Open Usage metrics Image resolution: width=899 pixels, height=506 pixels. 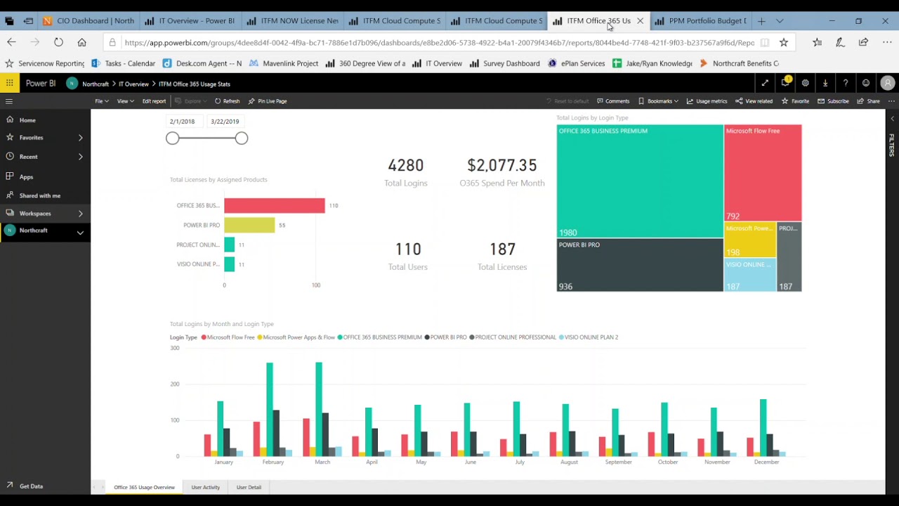pyautogui.click(x=707, y=101)
